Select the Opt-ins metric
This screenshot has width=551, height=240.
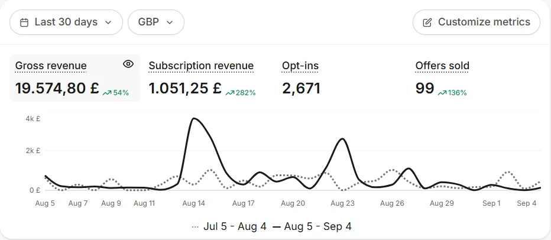coord(300,66)
